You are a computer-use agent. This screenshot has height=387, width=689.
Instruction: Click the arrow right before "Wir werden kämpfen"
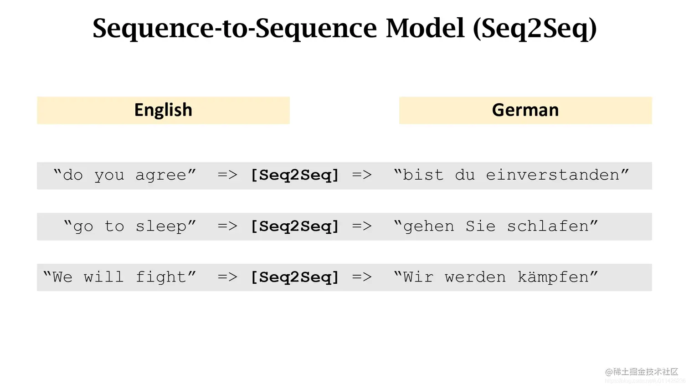[x=362, y=277]
